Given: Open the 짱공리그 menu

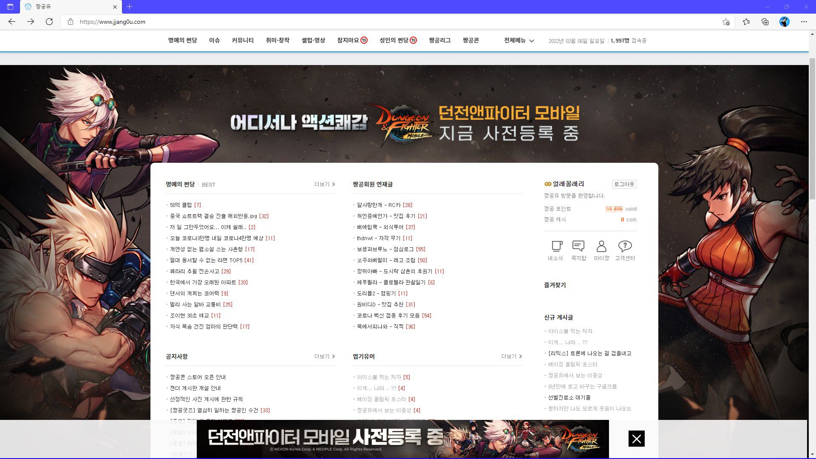Looking at the screenshot, I should [x=440, y=40].
